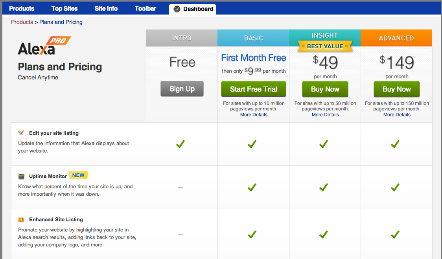Open More Details for the Basic plan

coord(254,115)
